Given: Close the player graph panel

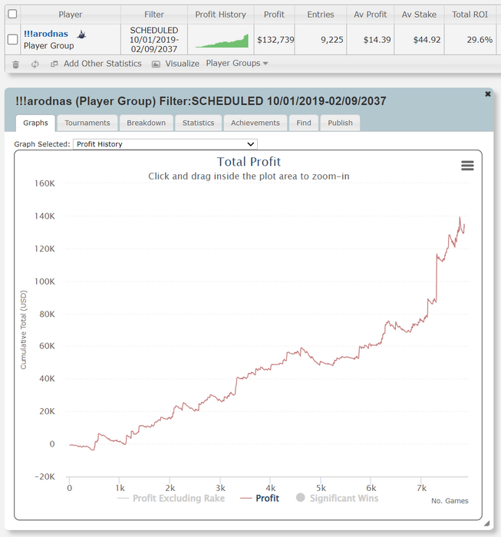Looking at the screenshot, I should click(x=488, y=94).
